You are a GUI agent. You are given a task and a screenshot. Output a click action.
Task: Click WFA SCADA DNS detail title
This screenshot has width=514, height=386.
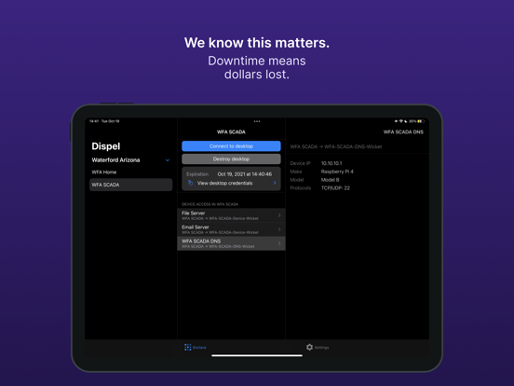(x=403, y=132)
